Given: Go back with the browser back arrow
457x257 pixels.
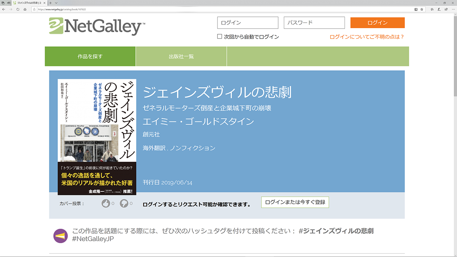Looking at the screenshot, I should click(4, 9).
